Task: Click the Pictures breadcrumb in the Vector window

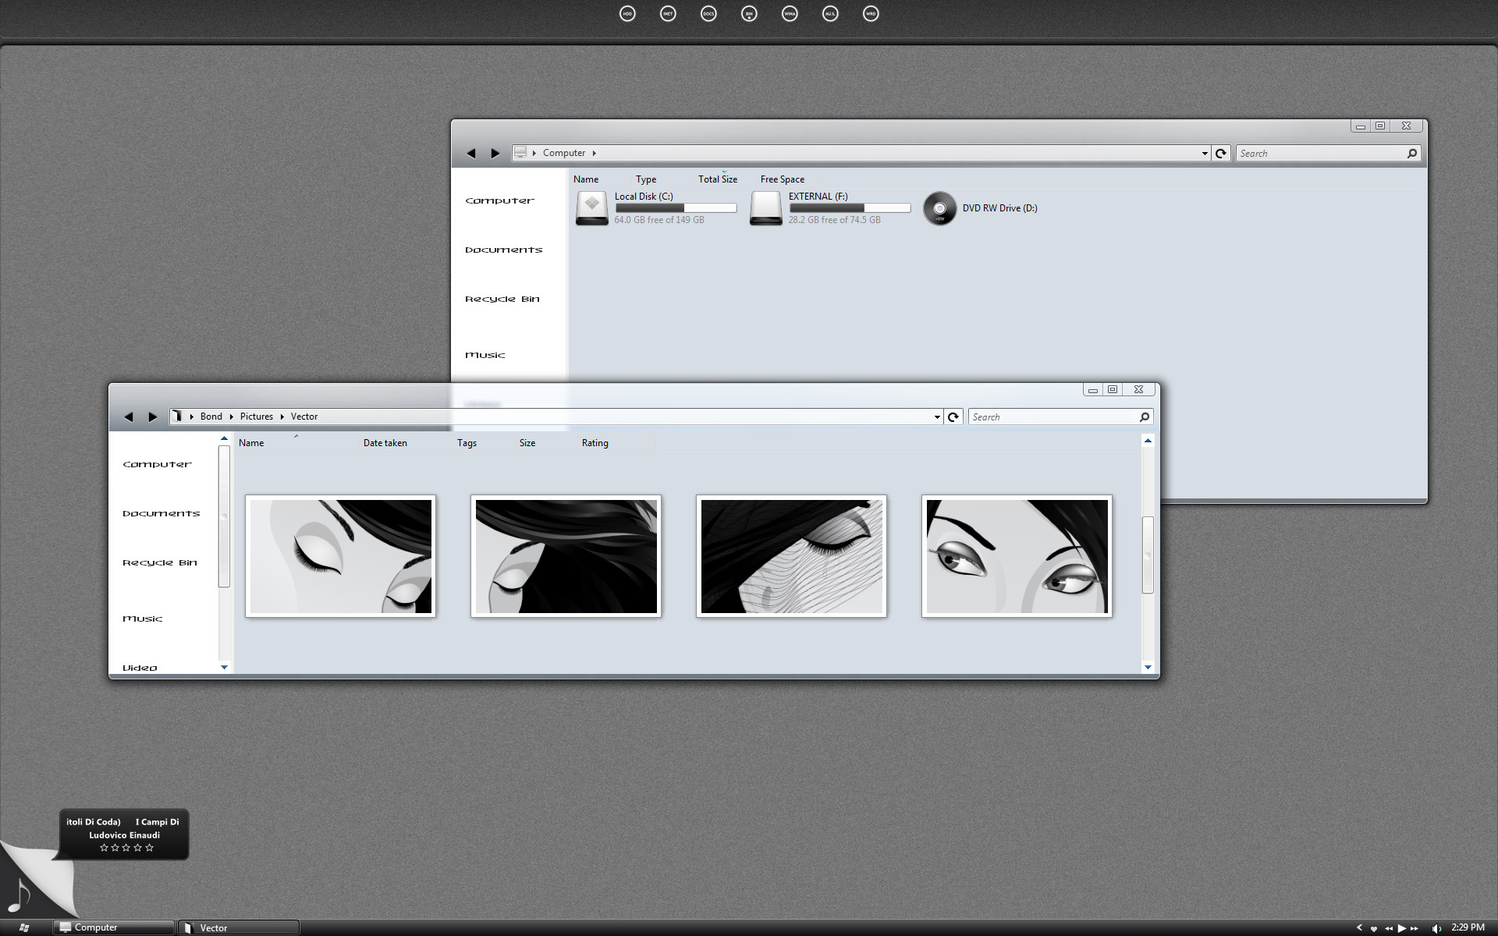Action: pyautogui.click(x=257, y=417)
